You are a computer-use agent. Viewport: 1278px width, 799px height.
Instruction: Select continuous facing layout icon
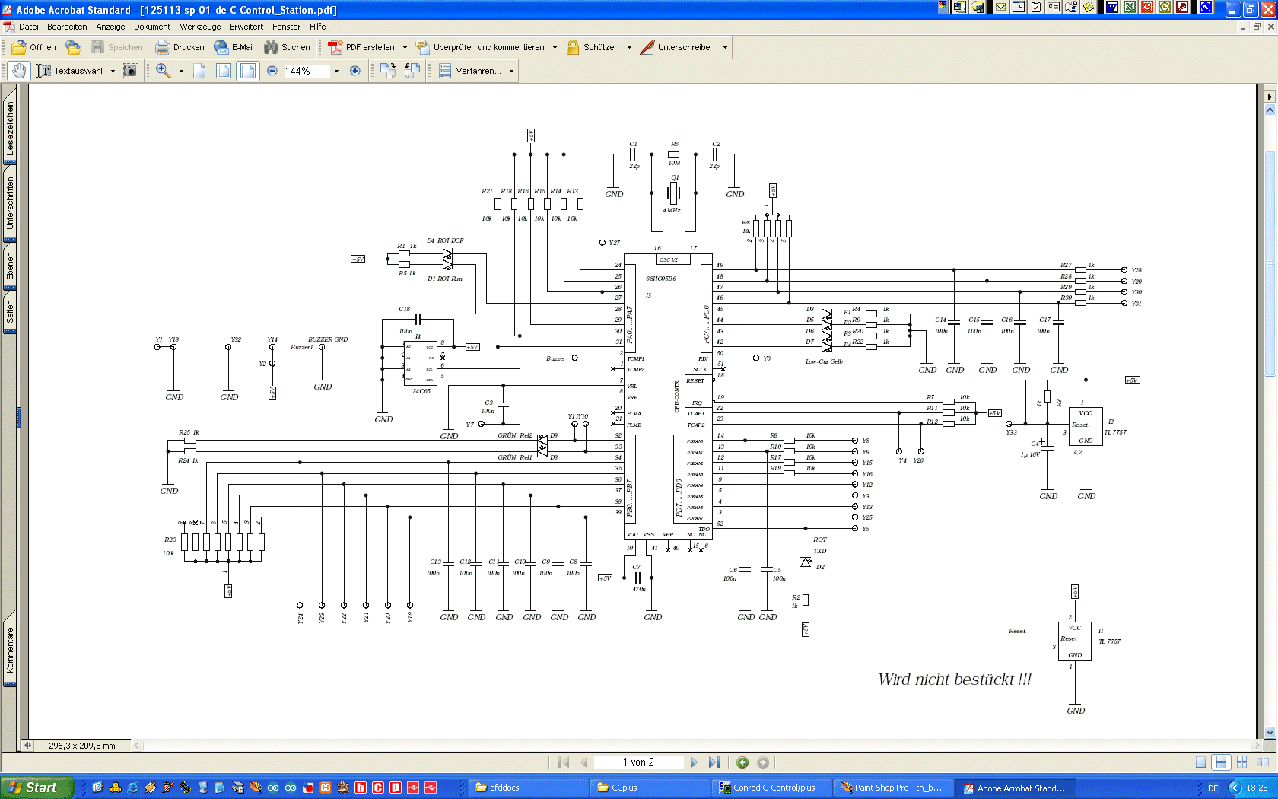click(x=1241, y=762)
